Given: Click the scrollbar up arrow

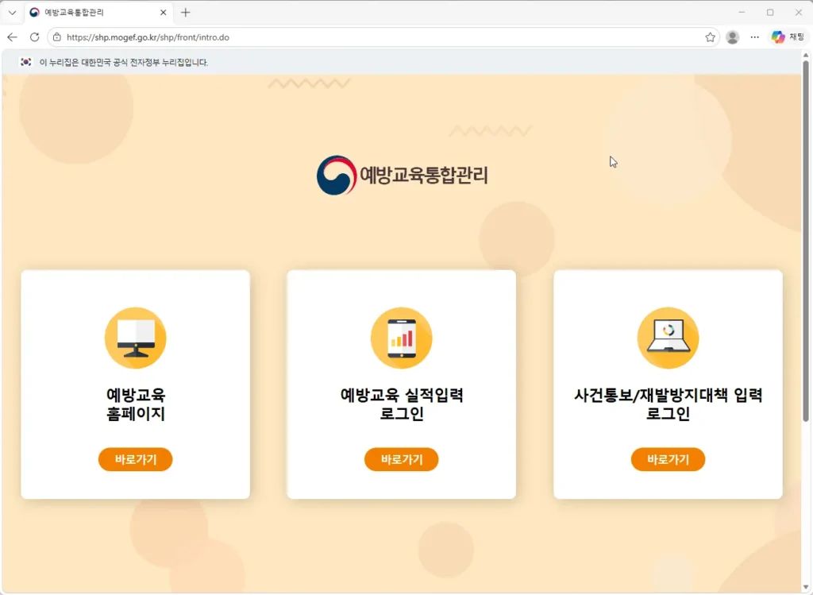Looking at the screenshot, I should [806, 55].
